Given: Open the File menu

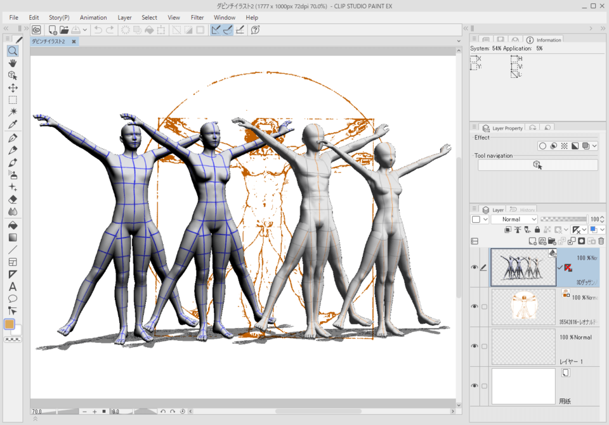Looking at the screenshot, I should click(13, 18).
